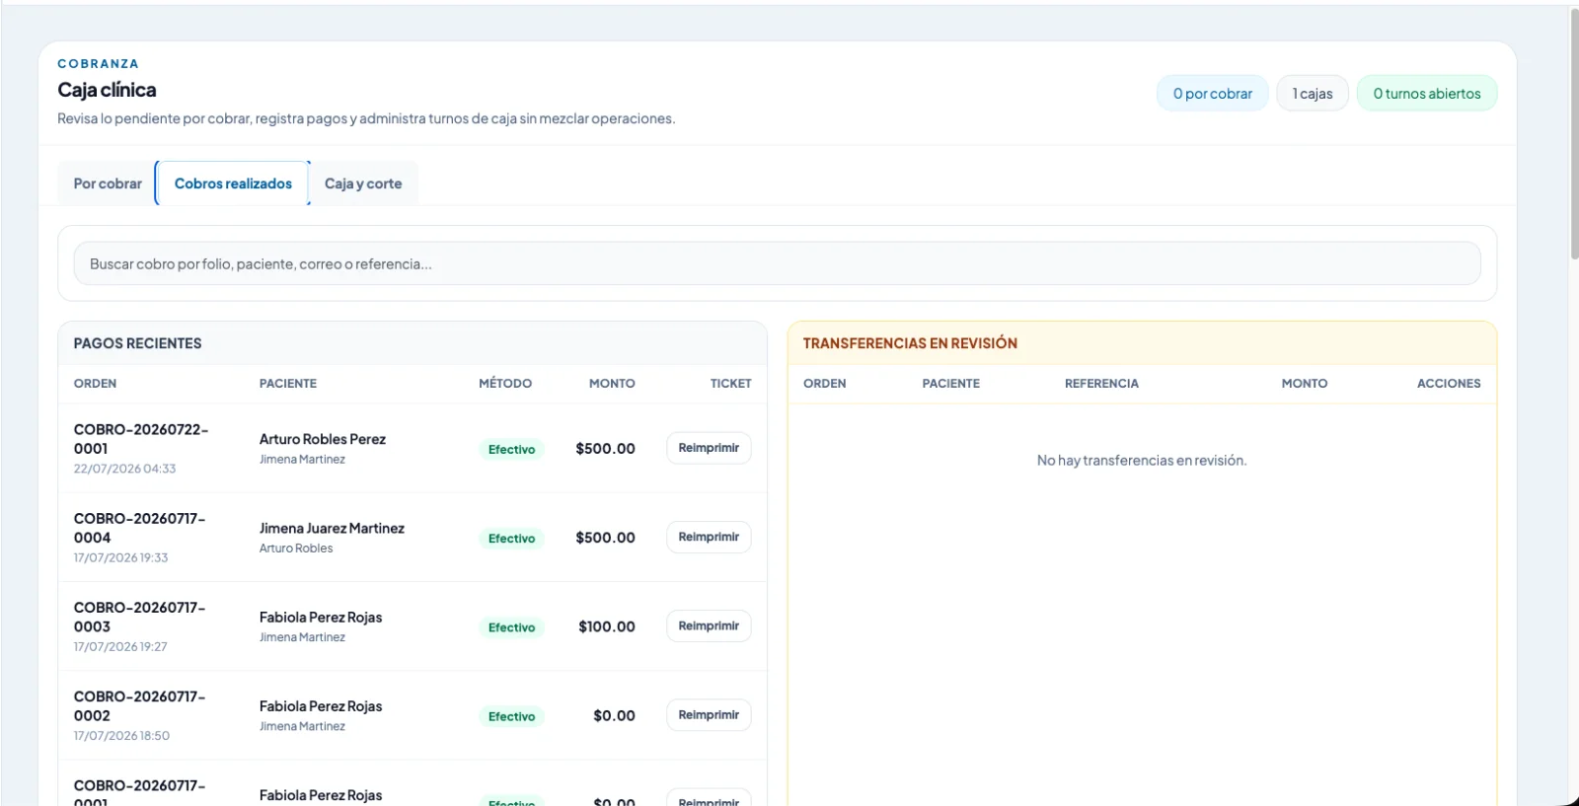The height and width of the screenshot is (806, 1579).
Task: Click Fabiola Perez Rojas in order 0002 row
Action: tap(321, 705)
